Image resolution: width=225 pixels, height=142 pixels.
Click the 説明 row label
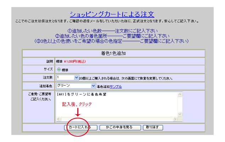[x=50, y=62]
